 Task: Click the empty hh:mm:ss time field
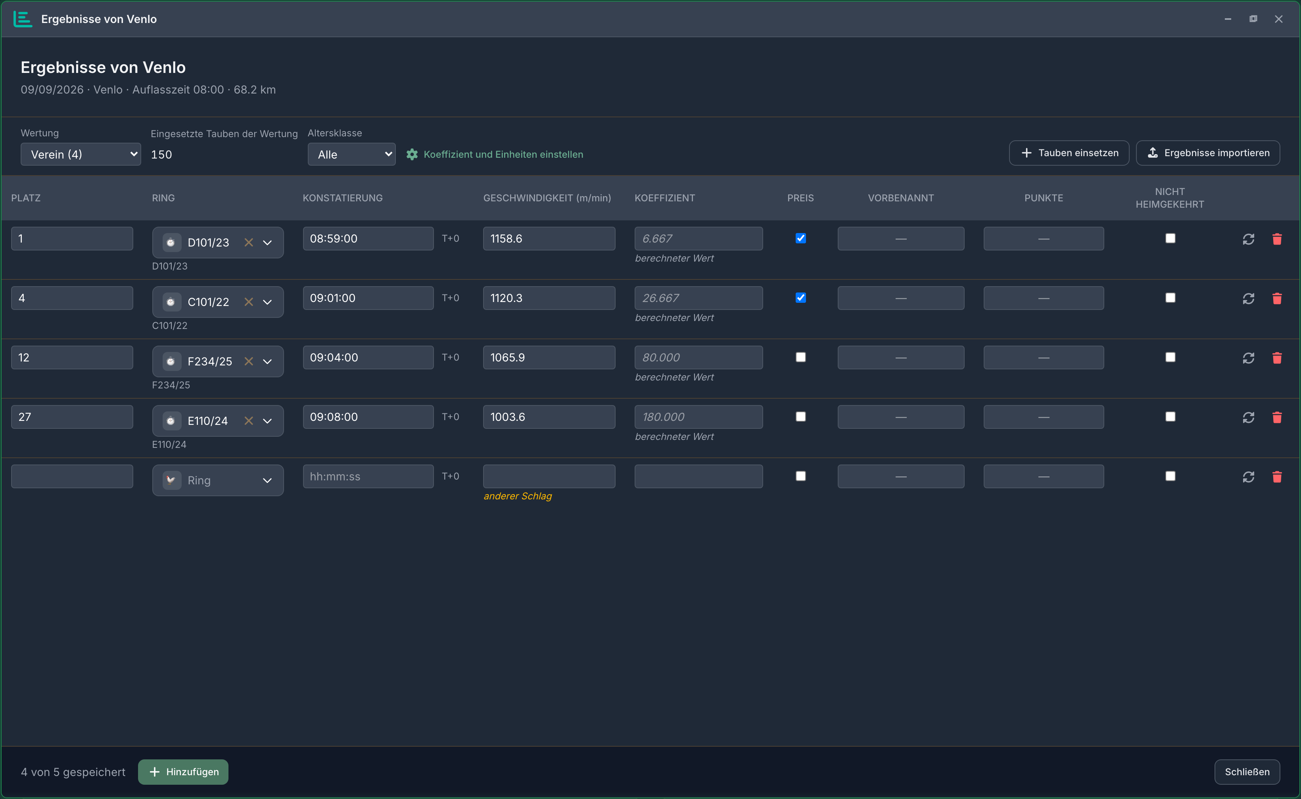pos(368,476)
